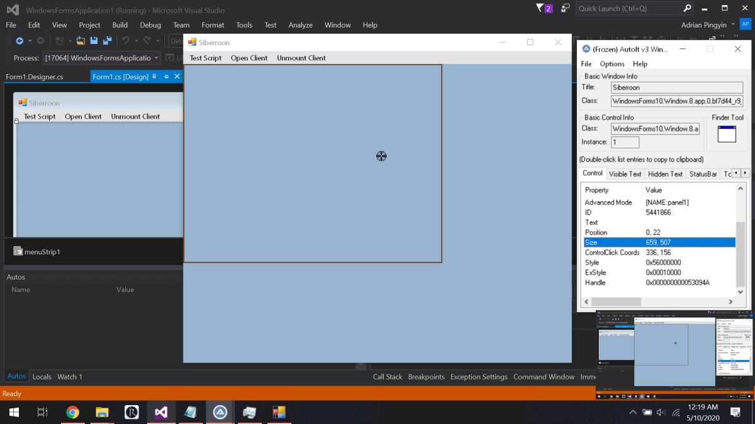The width and height of the screenshot is (755, 424).
Task: Click the Navigate Backward arrow in Visual Studio toolbar
Action: point(19,41)
